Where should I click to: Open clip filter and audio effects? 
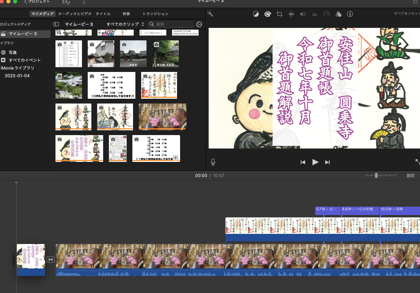click(x=338, y=14)
